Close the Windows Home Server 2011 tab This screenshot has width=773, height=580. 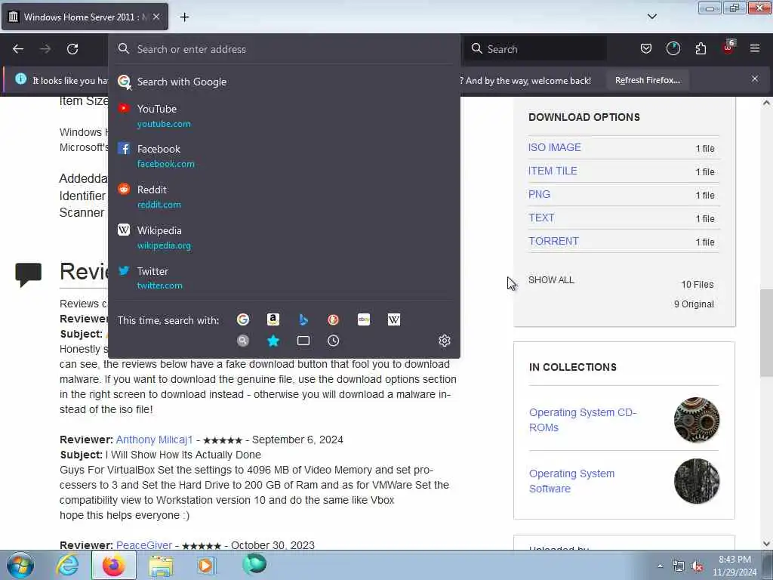(x=156, y=17)
